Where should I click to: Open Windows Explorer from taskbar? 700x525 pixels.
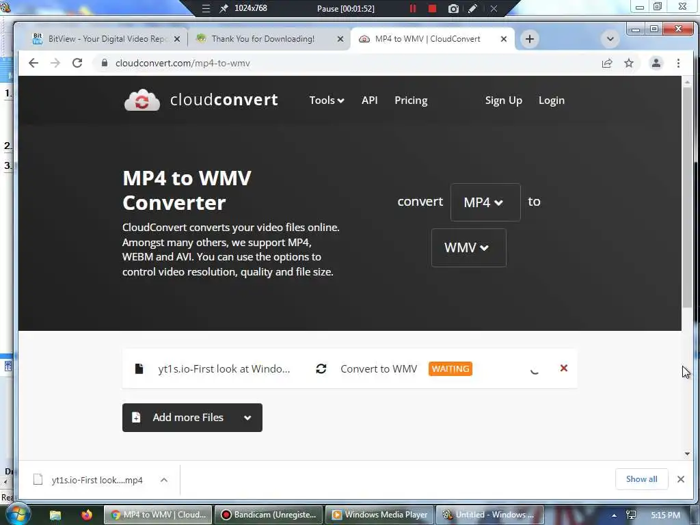coord(55,515)
